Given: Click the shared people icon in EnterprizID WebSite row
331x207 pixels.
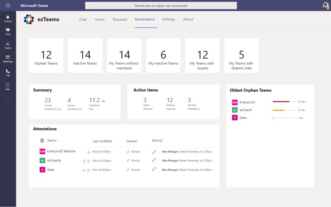Looking at the screenshot, I should 128,151.
